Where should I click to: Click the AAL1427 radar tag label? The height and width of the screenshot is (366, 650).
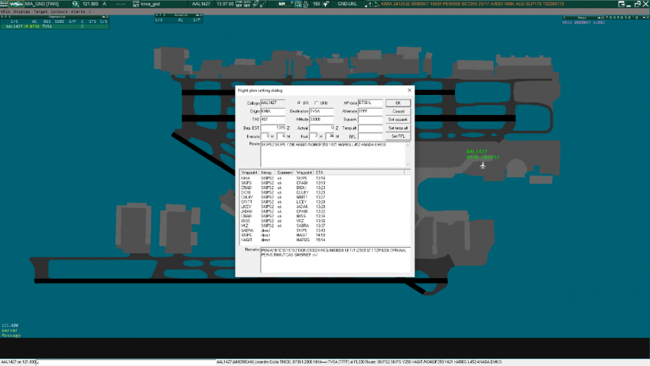(482, 154)
